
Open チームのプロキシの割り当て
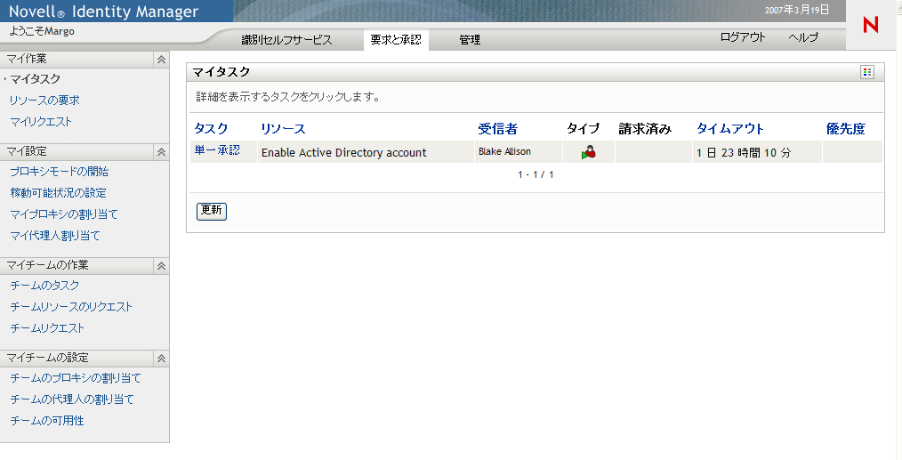pos(76,378)
